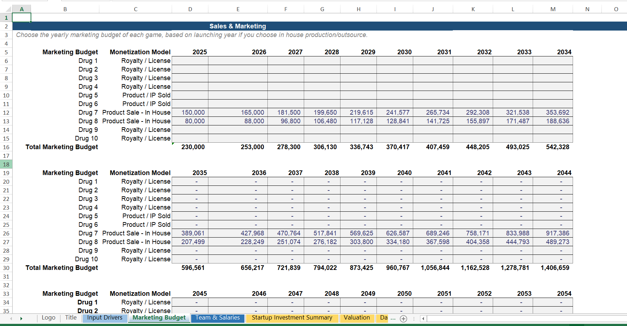Image resolution: width=627 pixels, height=326 pixels.
Task: Click Monetization Model header in row 19
Action: pos(136,173)
